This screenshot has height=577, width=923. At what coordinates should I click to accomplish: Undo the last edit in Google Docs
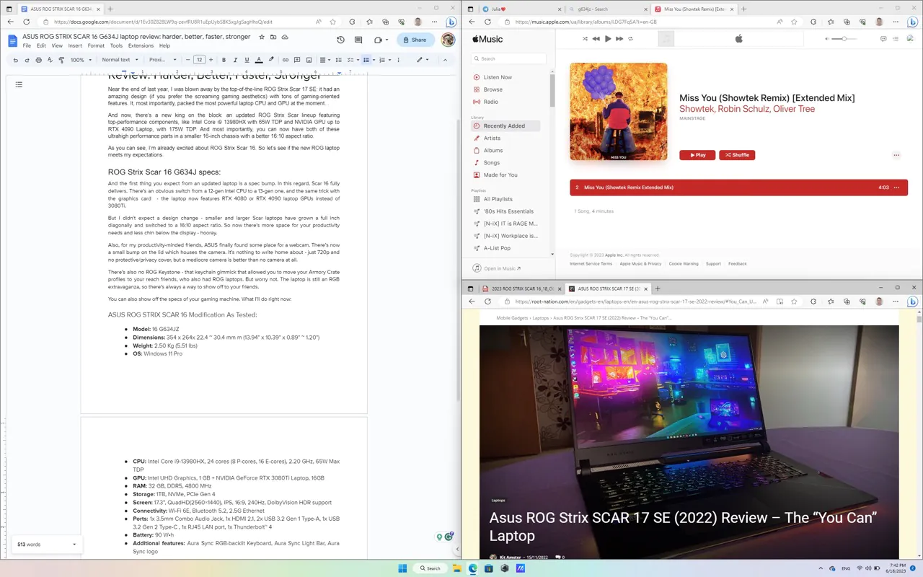15,60
